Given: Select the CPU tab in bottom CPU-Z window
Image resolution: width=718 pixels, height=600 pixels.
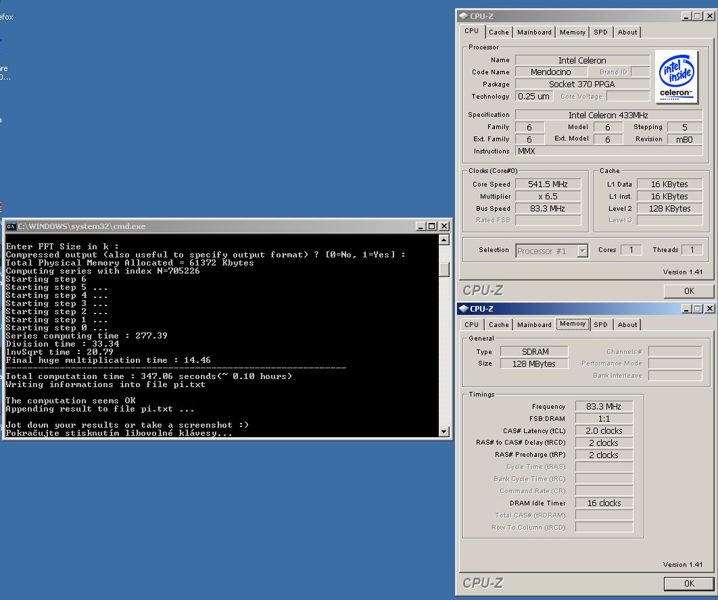Looking at the screenshot, I should click(x=472, y=324).
